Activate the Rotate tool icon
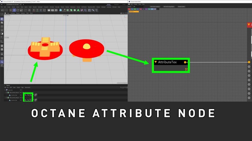Image resolution: width=252 pixels, height=141 pixels. (x=18, y=10)
